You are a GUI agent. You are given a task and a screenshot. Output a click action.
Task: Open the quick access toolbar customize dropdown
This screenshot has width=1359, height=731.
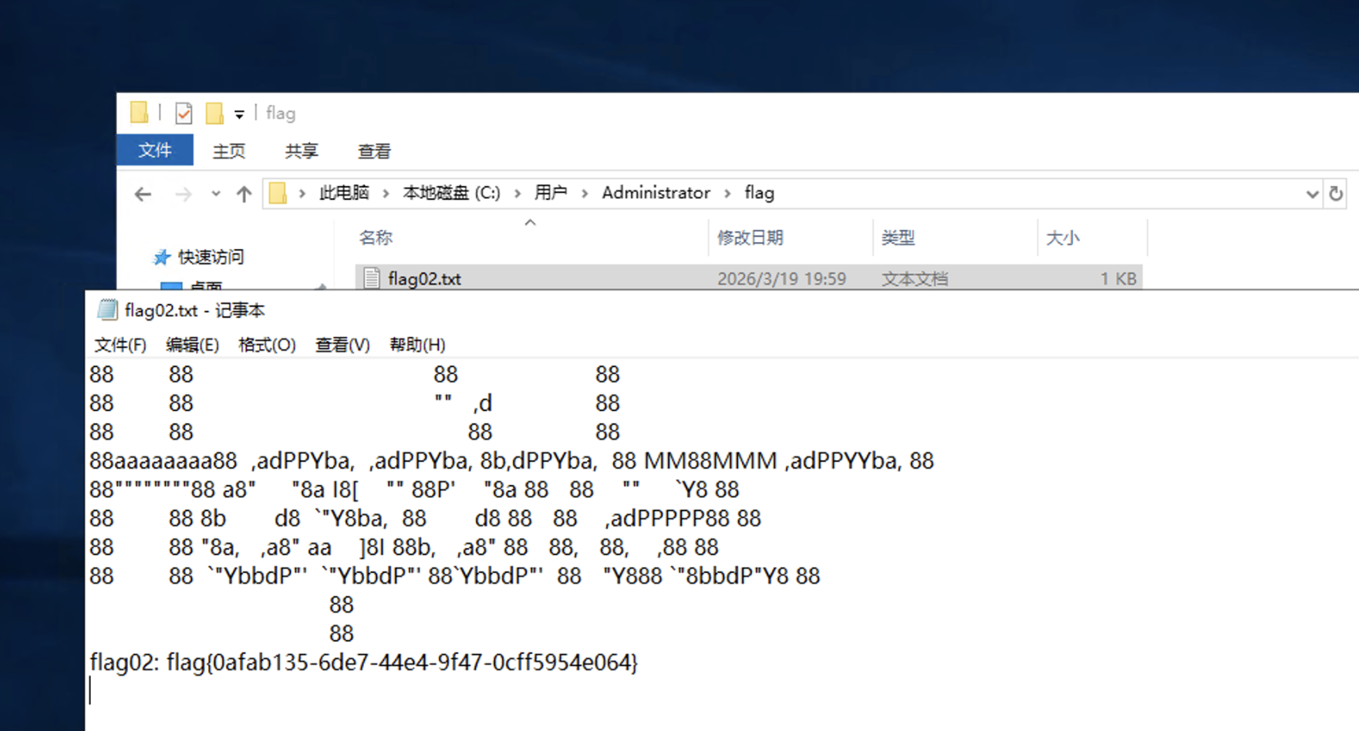pyautogui.click(x=239, y=114)
